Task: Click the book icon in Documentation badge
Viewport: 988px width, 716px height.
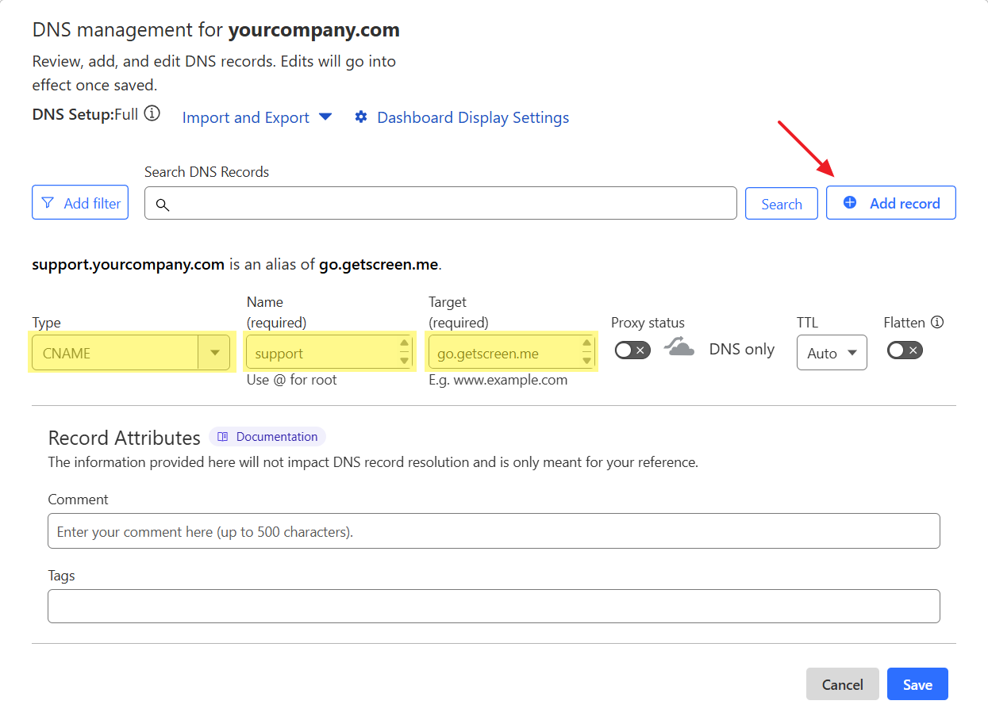Action: pyautogui.click(x=223, y=437)
